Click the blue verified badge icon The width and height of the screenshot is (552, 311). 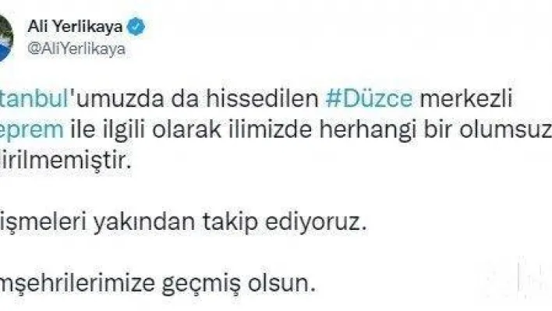136,27
